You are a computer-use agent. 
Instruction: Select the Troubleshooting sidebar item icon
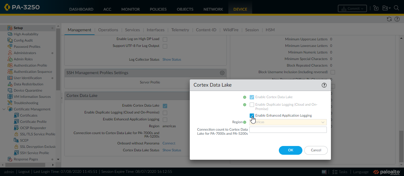(10, 103)
